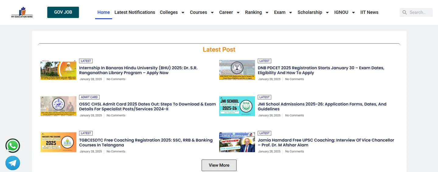The image size is (438, 172).
Task: Click the DNB PDCET post thumbnail
Action: [x=237, y=70]
